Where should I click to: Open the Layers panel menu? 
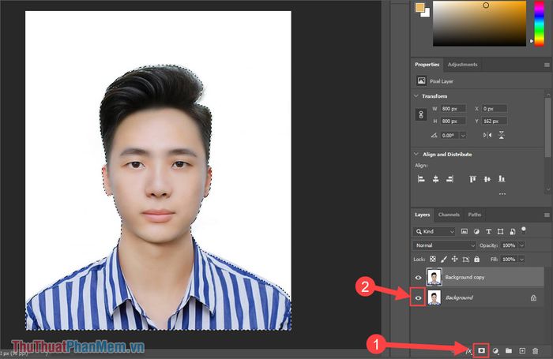(547, 215)
